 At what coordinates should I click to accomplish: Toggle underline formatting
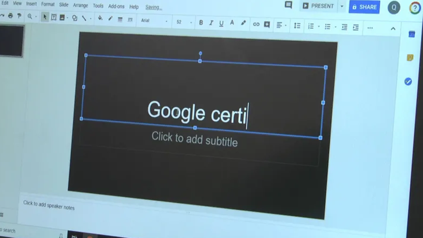(221, 24)
